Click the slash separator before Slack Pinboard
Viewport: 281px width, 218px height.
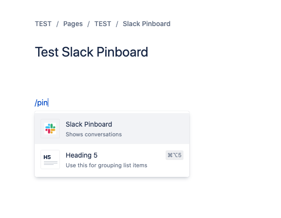pyautogui.click(x=117, y=24)
